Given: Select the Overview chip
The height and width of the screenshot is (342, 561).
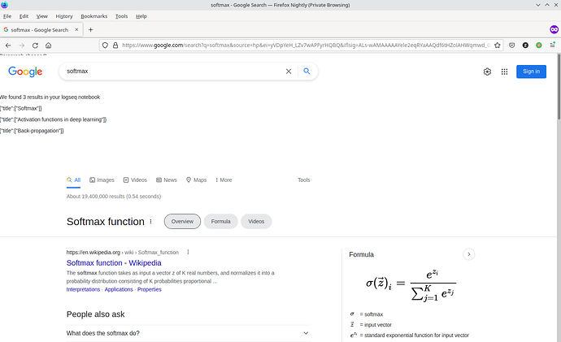Looking at the screenshot, I should point(182,222).
